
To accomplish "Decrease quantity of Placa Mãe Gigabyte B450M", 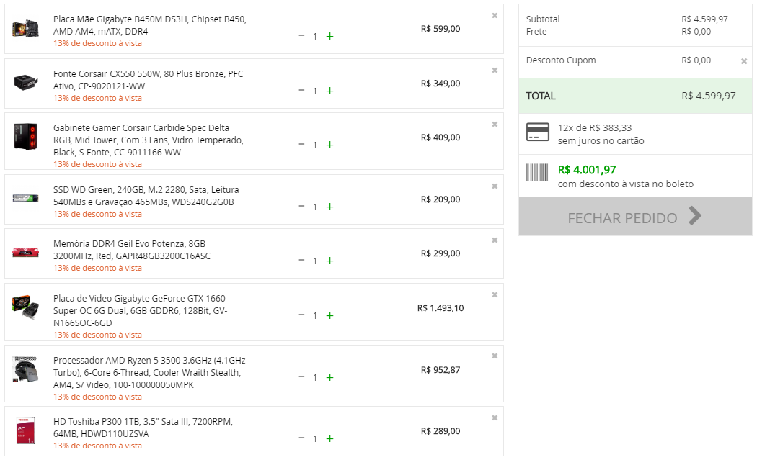I will (x=302, y=36).
